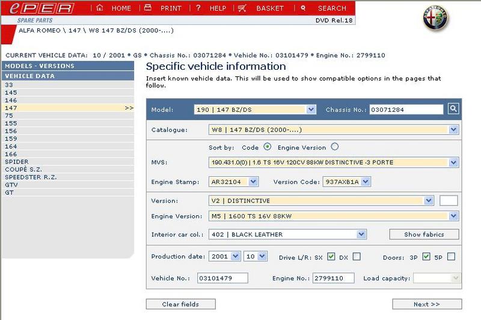
Task: Select model 159 in the list
Action: tap(68, 139)
